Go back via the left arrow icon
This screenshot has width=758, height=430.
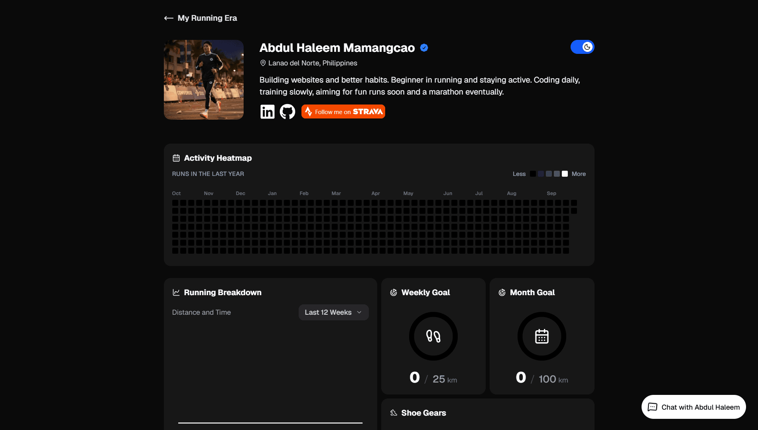[169, 18]
